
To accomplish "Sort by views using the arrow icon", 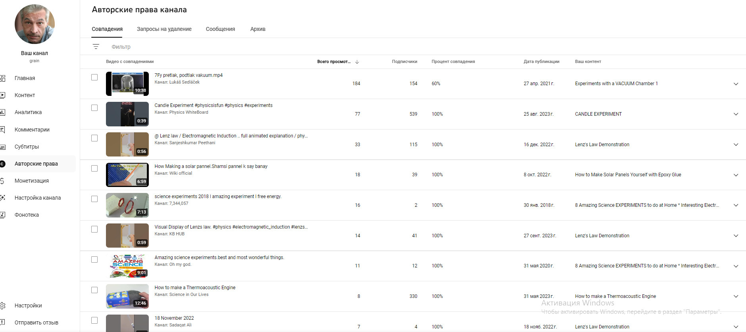I will click(x=357, y=62).
